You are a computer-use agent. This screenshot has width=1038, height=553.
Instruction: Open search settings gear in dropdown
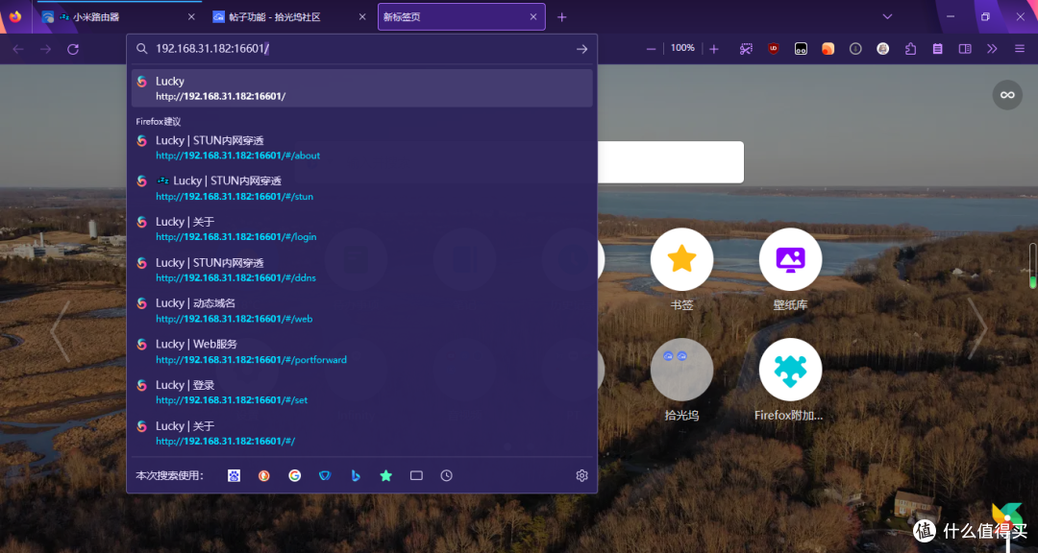point(581,475)
